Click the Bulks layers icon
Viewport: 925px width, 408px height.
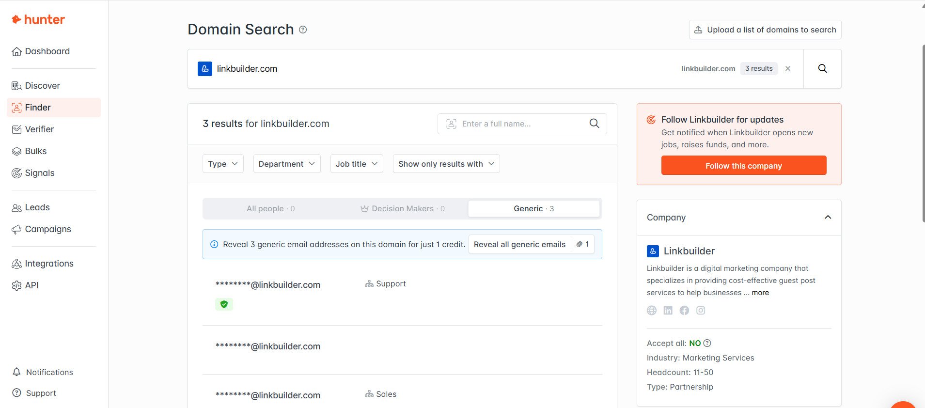16,151
